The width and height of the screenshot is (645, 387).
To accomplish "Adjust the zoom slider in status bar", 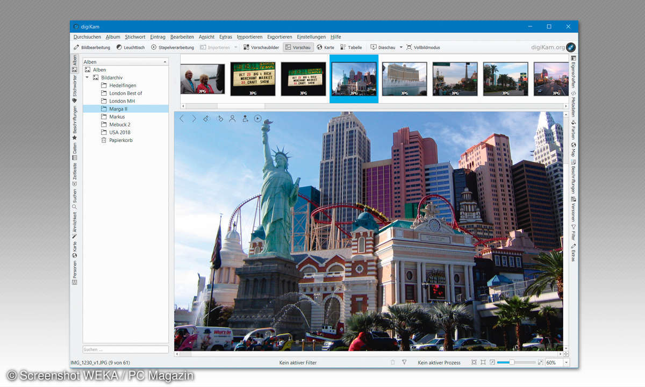I will [x=512, y=363].
